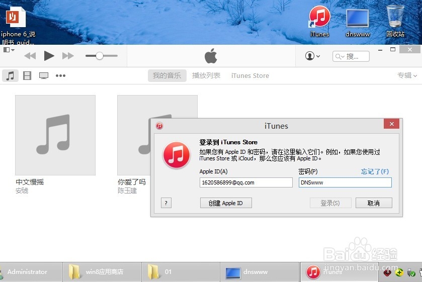Maximize the iTunes window
Viewport: 422px width, 282px height.
click(393, 49)
